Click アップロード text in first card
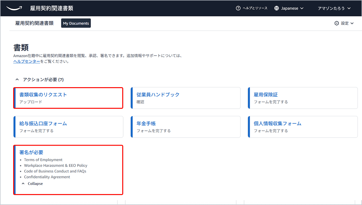This screenshot has width=362, height=205. pyautogui.click(x=31, y=102)
